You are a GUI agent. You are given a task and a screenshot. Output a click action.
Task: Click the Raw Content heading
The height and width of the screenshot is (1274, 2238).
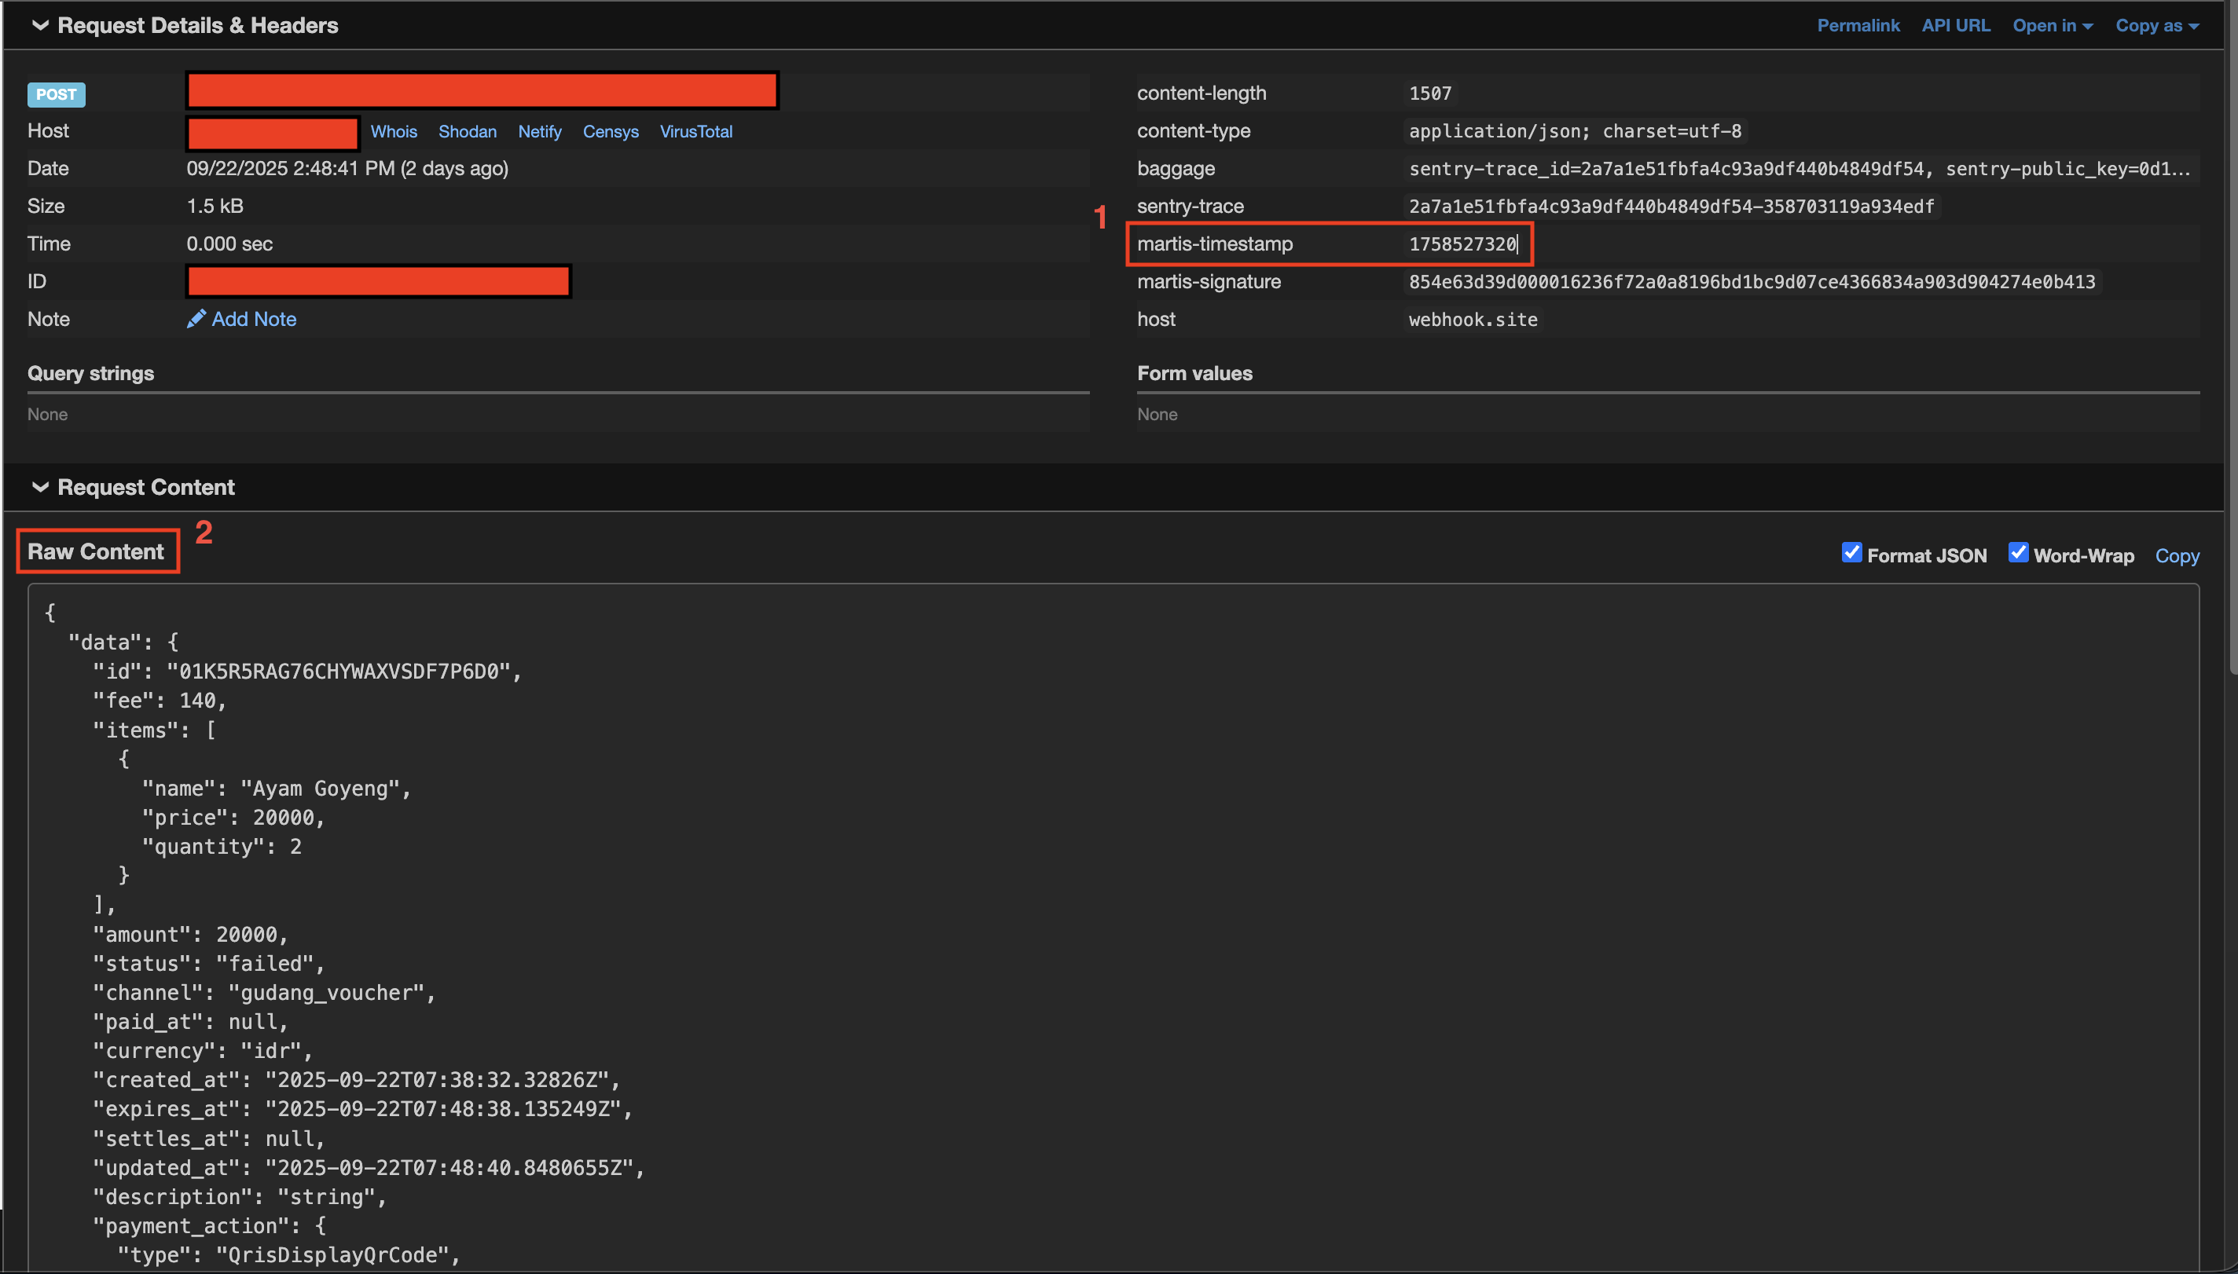point(95,552)
